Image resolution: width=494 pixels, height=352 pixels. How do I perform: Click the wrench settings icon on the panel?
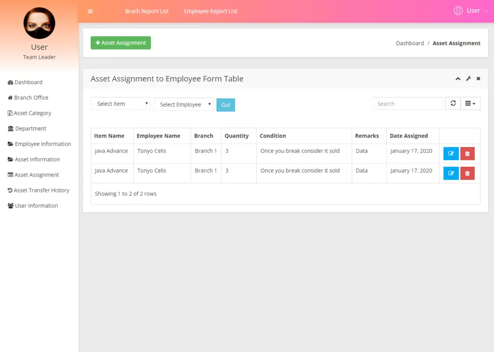point(468,78)
